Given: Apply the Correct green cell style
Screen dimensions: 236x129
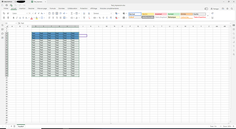Looking at the screenshot, I should (173, 14).
